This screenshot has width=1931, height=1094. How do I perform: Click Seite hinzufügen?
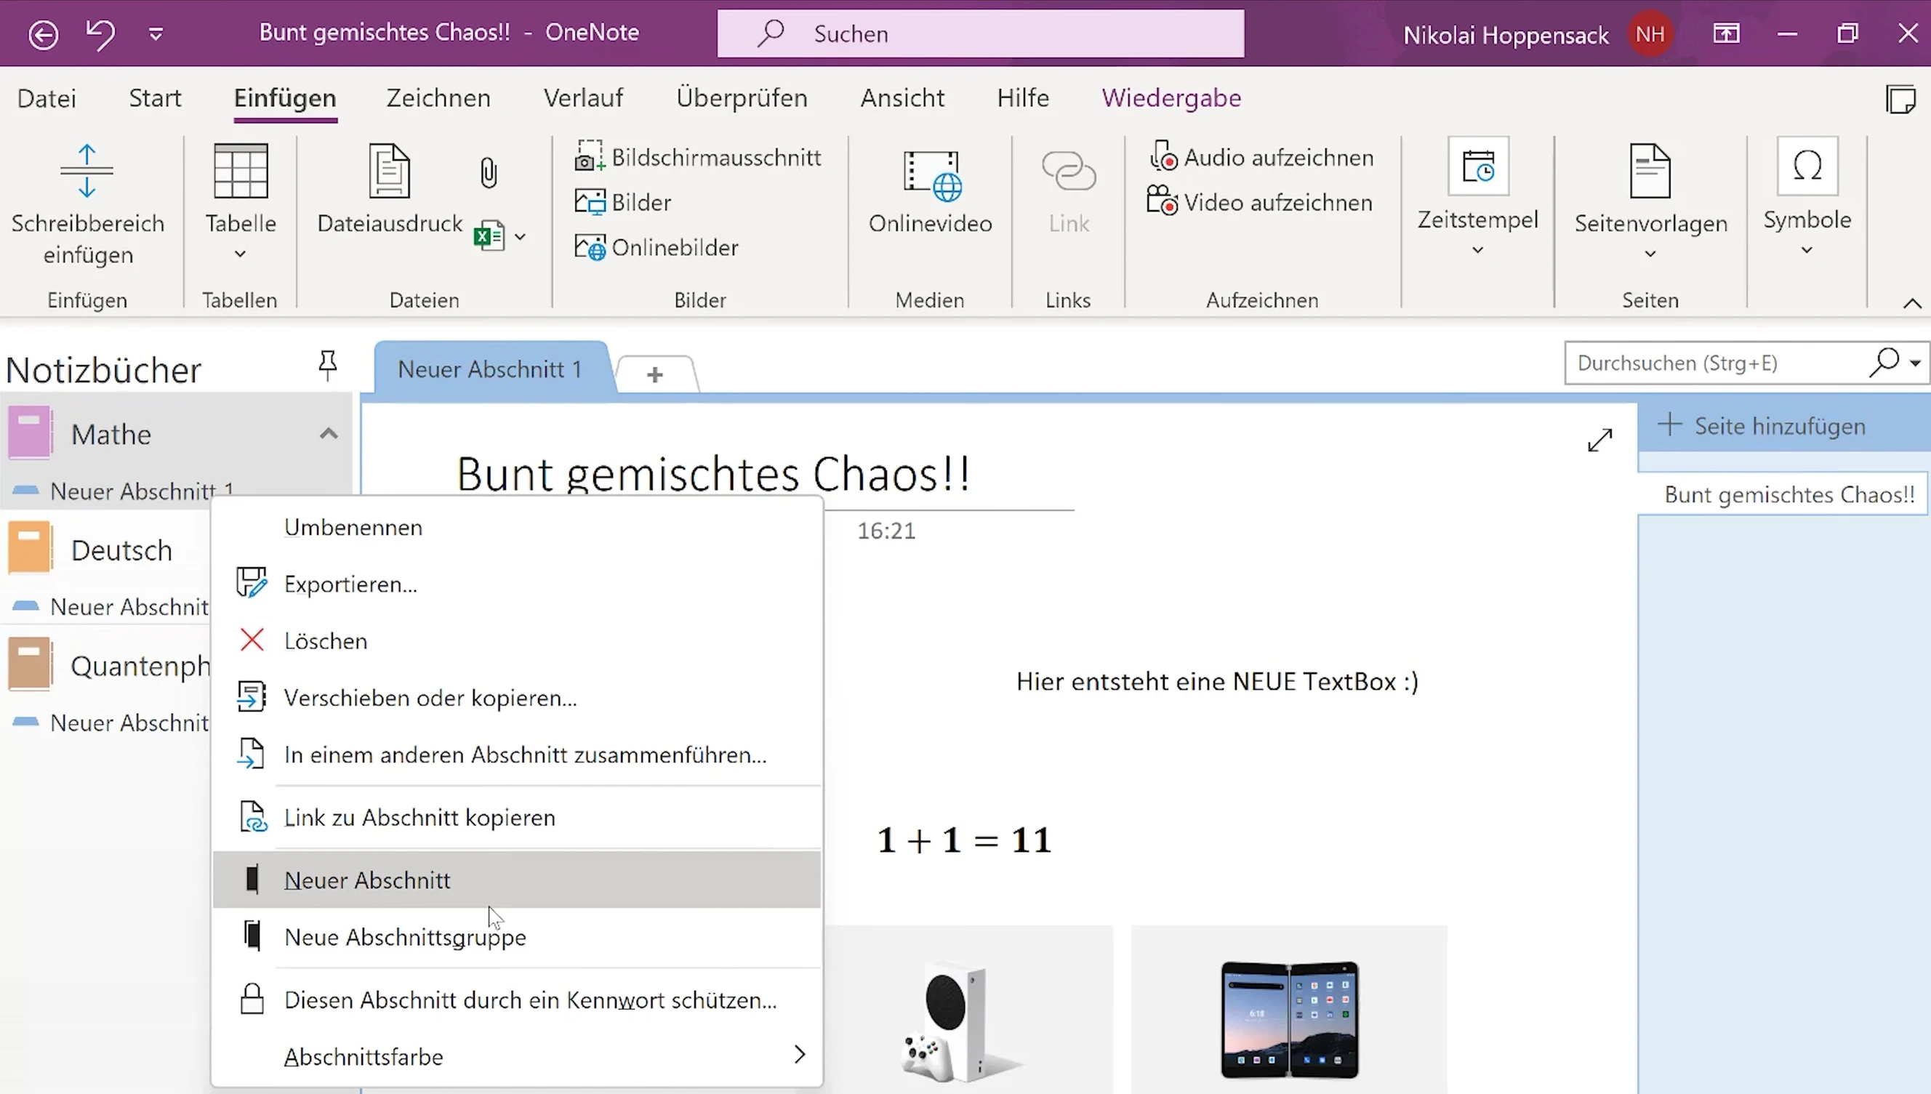tap(1761, 425)
